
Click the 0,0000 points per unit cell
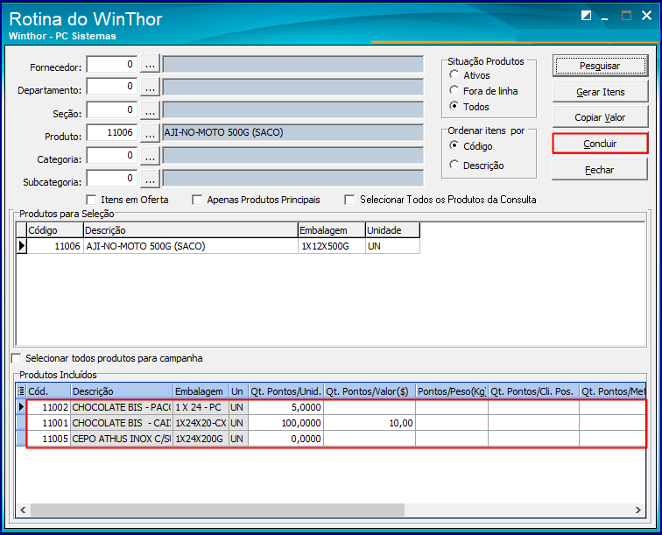[285, 439]
